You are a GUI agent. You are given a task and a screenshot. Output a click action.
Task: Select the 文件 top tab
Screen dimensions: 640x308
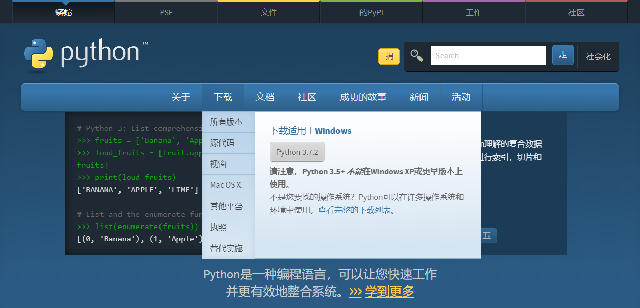269,12
